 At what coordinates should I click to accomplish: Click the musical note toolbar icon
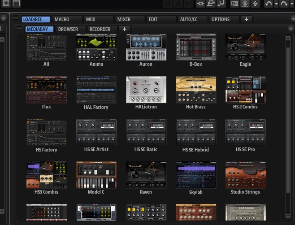221,4
